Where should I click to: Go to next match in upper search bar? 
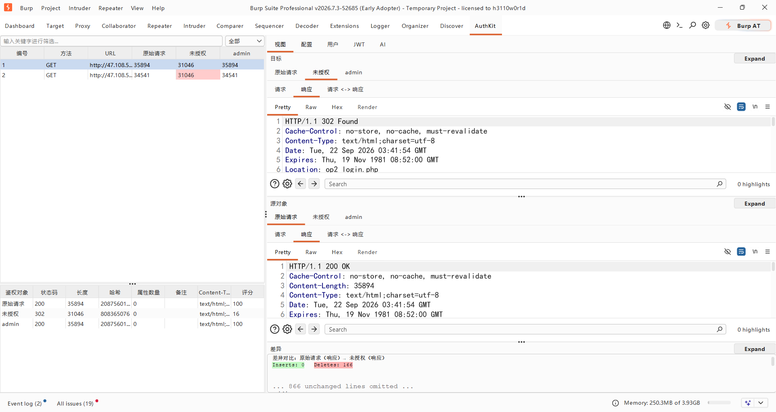314,184
